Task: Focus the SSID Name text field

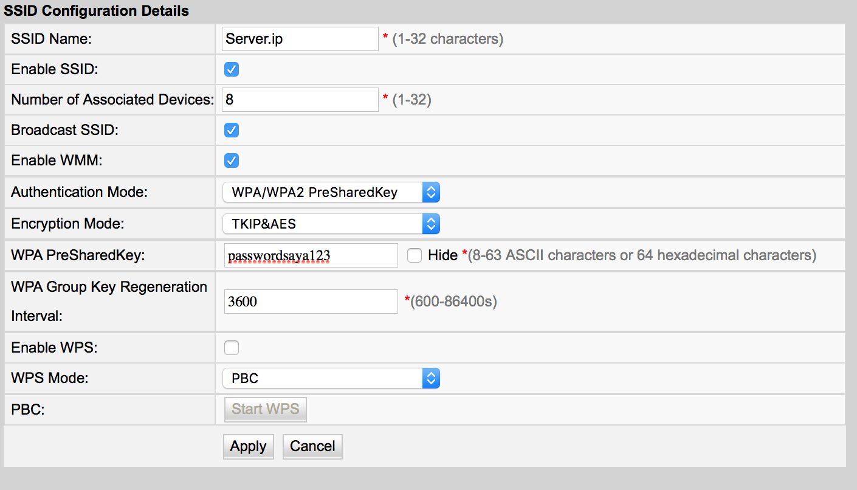Action: pyautogui.click(x=300, y=39)
